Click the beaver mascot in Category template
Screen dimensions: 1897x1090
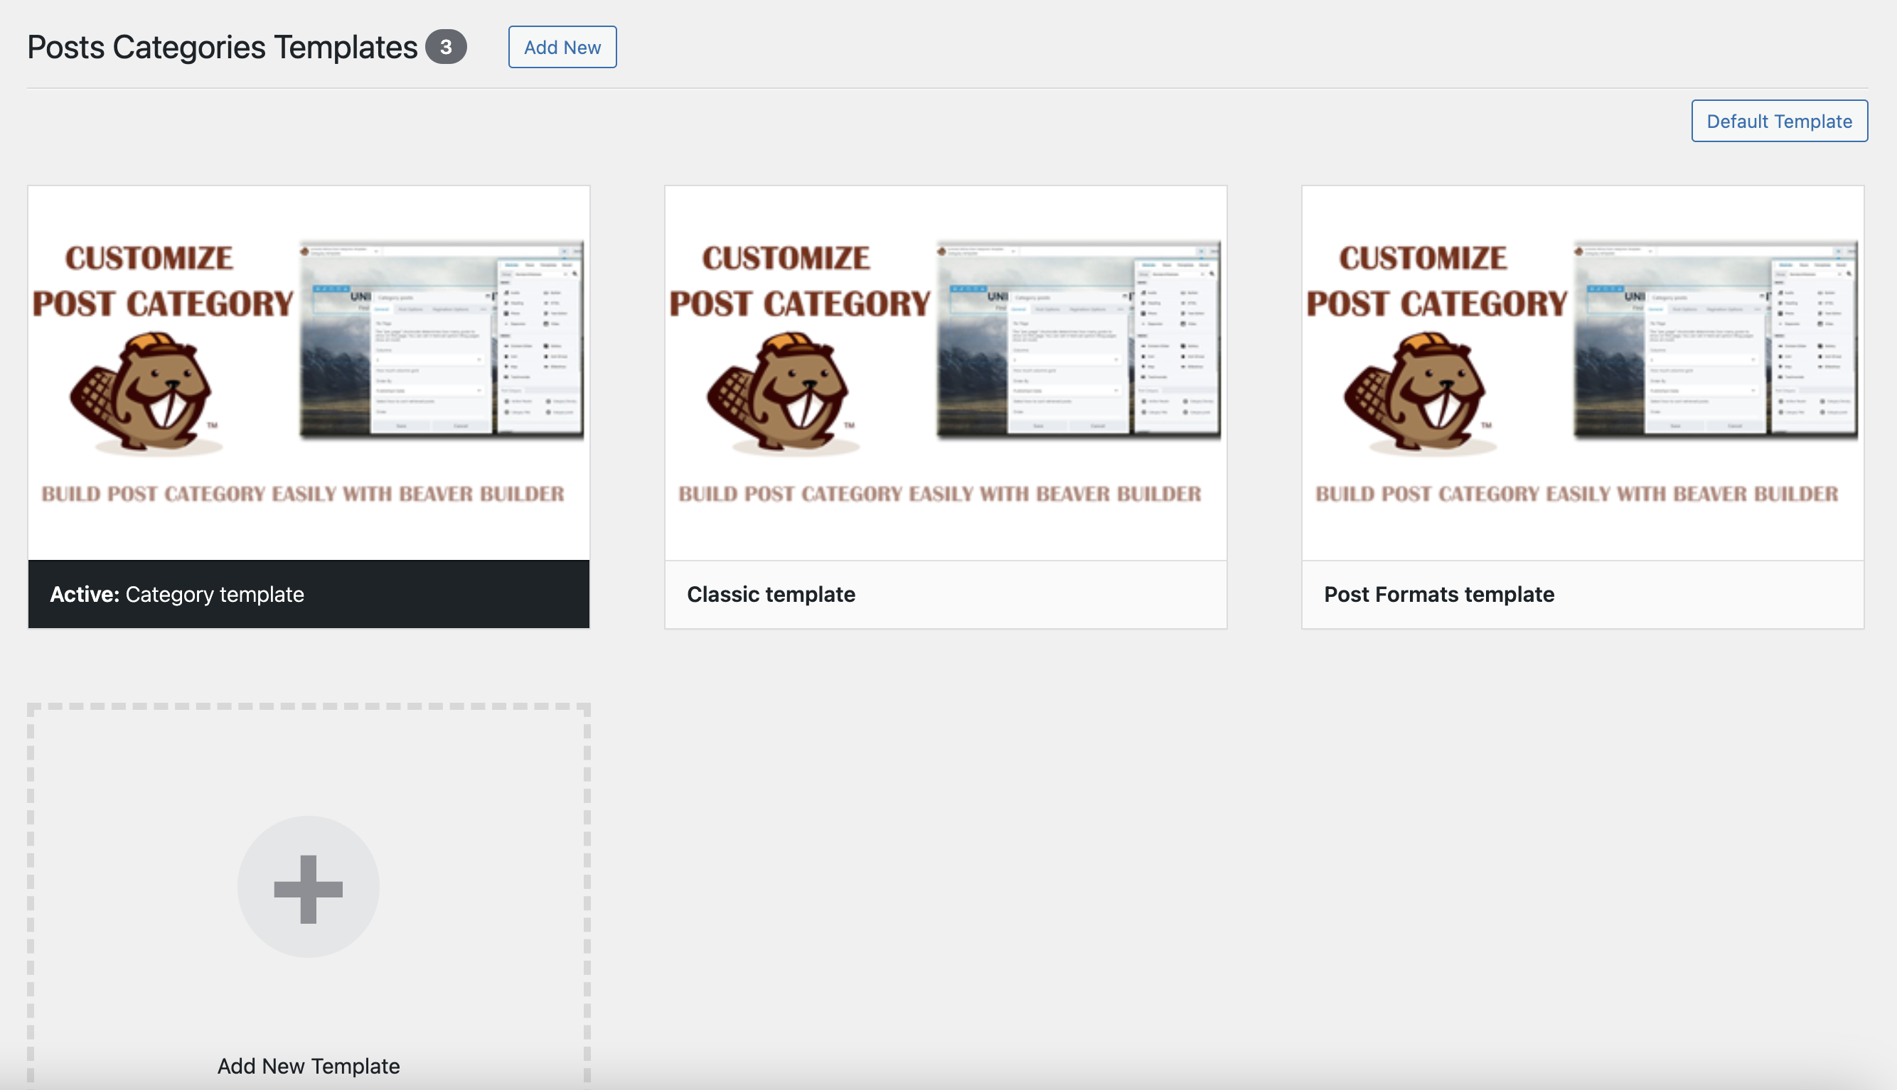144,393
